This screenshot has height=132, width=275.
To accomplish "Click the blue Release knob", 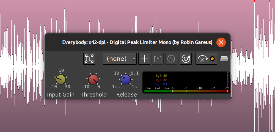I will point(126,79).
